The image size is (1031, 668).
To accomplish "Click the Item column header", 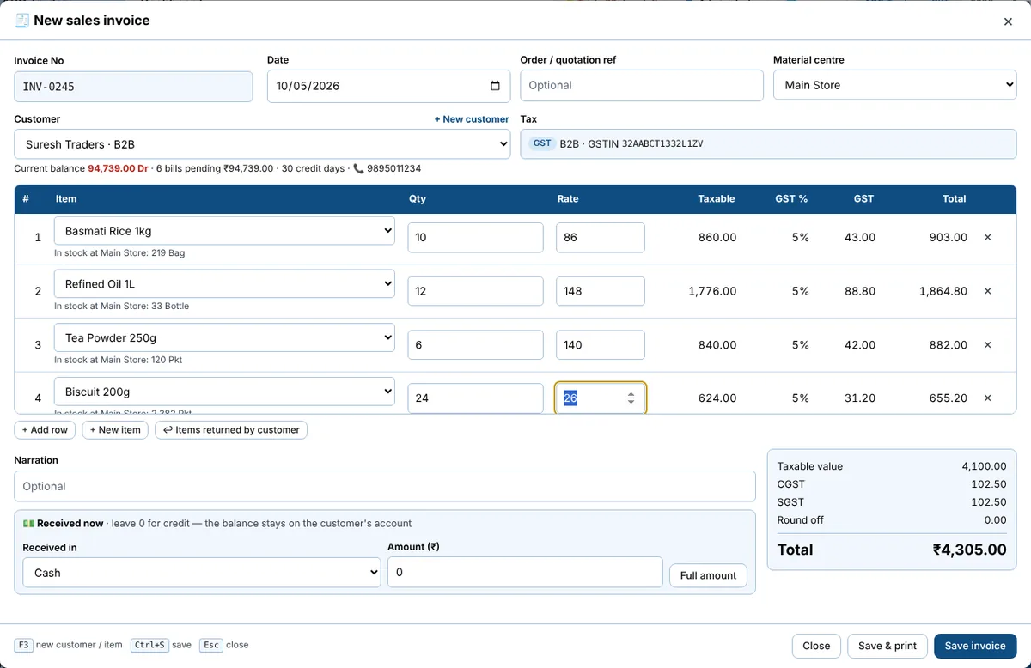I will point(66,198).
